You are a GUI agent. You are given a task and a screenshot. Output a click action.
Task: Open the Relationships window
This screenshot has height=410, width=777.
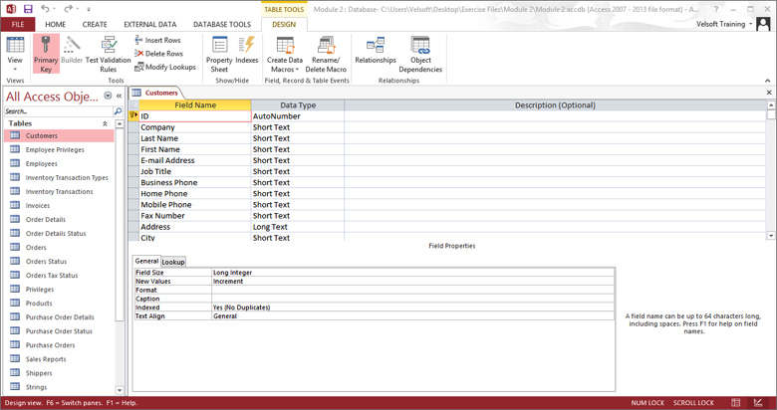(376, 53)
